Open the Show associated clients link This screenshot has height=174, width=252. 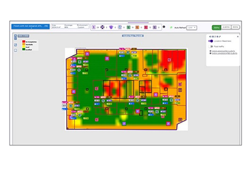pos(224,51)
